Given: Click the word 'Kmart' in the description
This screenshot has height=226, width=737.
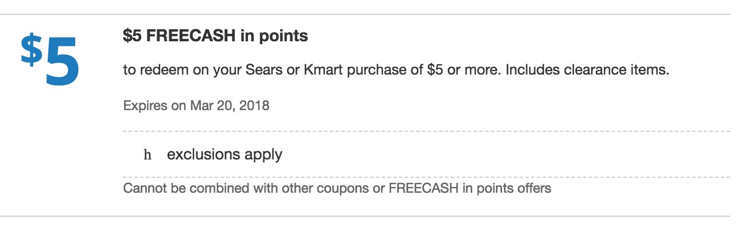Looking at the screenshot, I should click(312, 72).
